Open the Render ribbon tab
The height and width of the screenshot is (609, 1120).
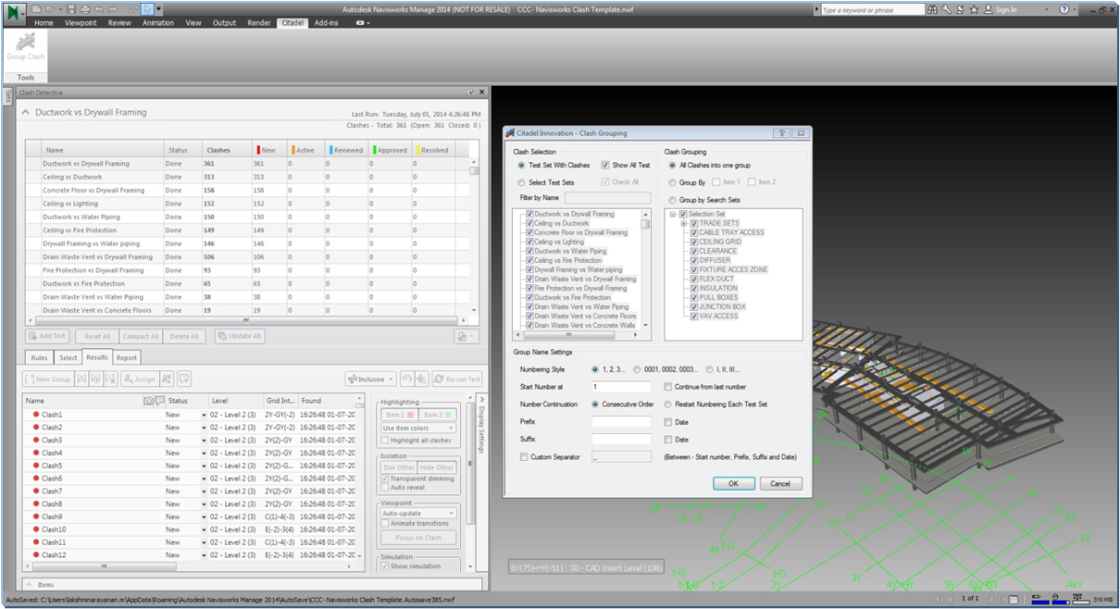(x=259, y=22)
